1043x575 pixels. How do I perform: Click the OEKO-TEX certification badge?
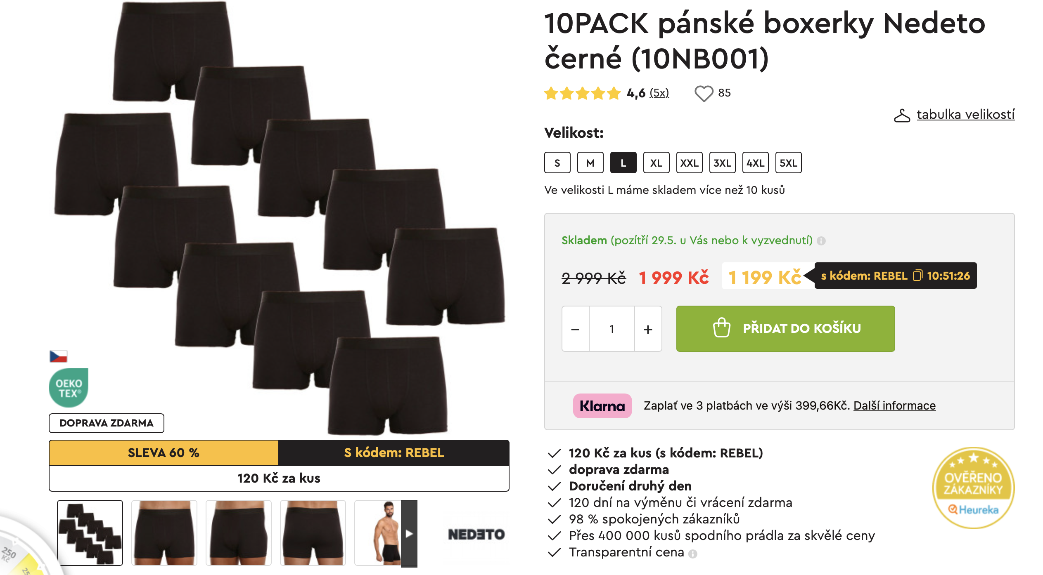click(69, 387)
